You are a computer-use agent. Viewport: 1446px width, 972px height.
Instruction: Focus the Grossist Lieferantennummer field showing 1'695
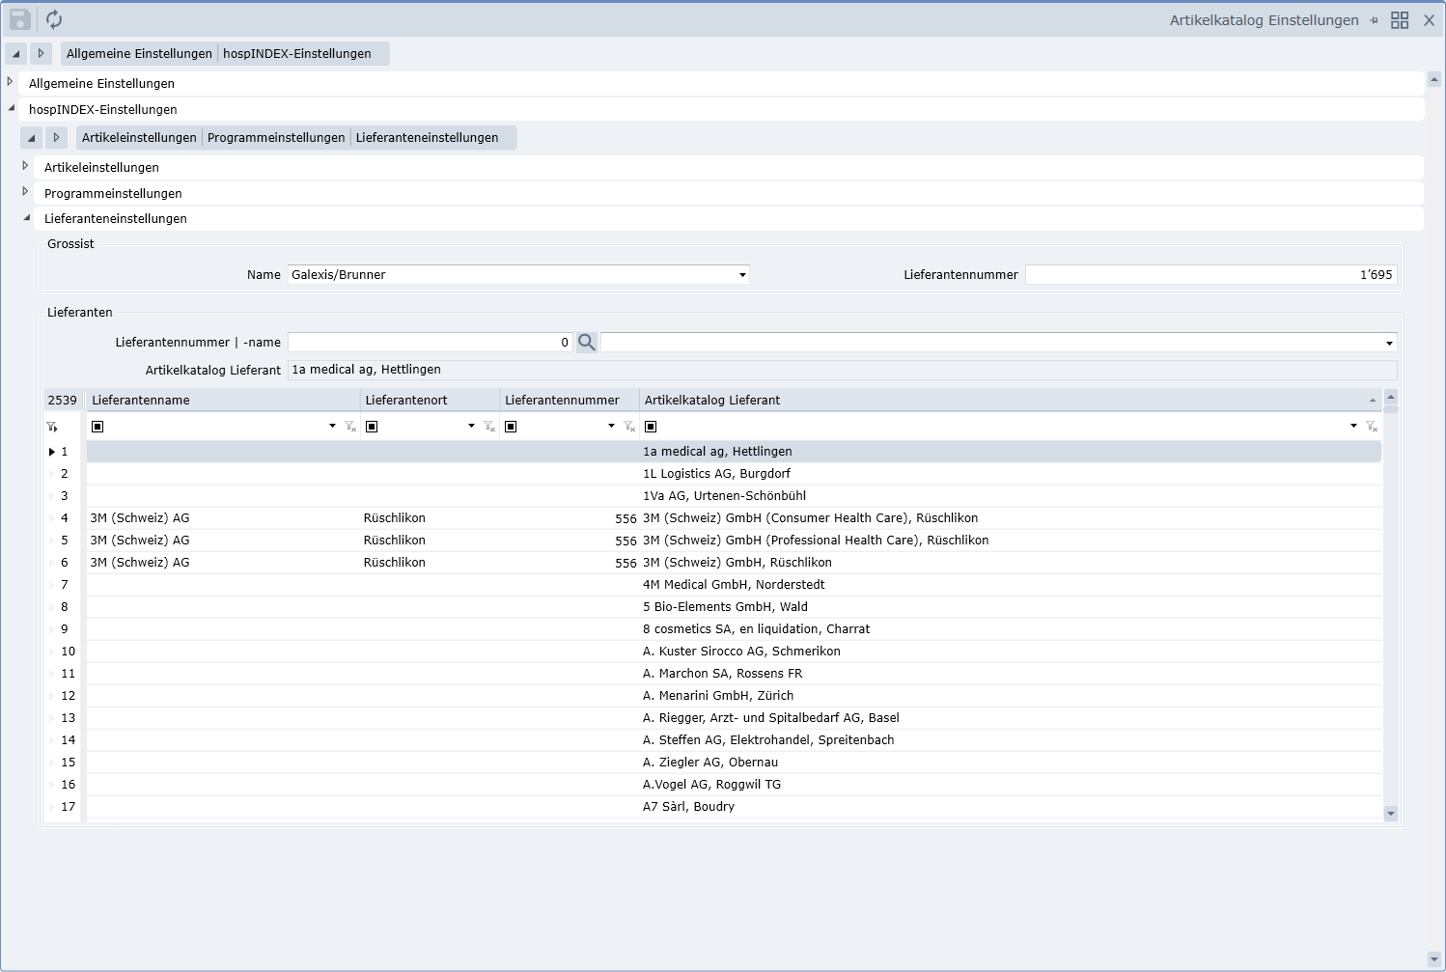click(1210, 275)
